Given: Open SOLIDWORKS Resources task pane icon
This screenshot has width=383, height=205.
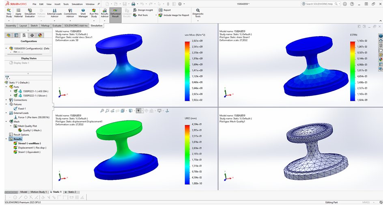Looking at the screenshot, I should 381,41.
